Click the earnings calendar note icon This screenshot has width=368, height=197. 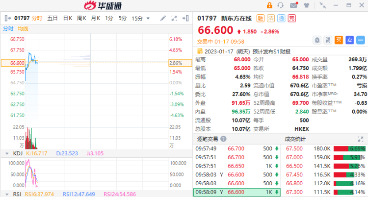click(x=200, y=51)
